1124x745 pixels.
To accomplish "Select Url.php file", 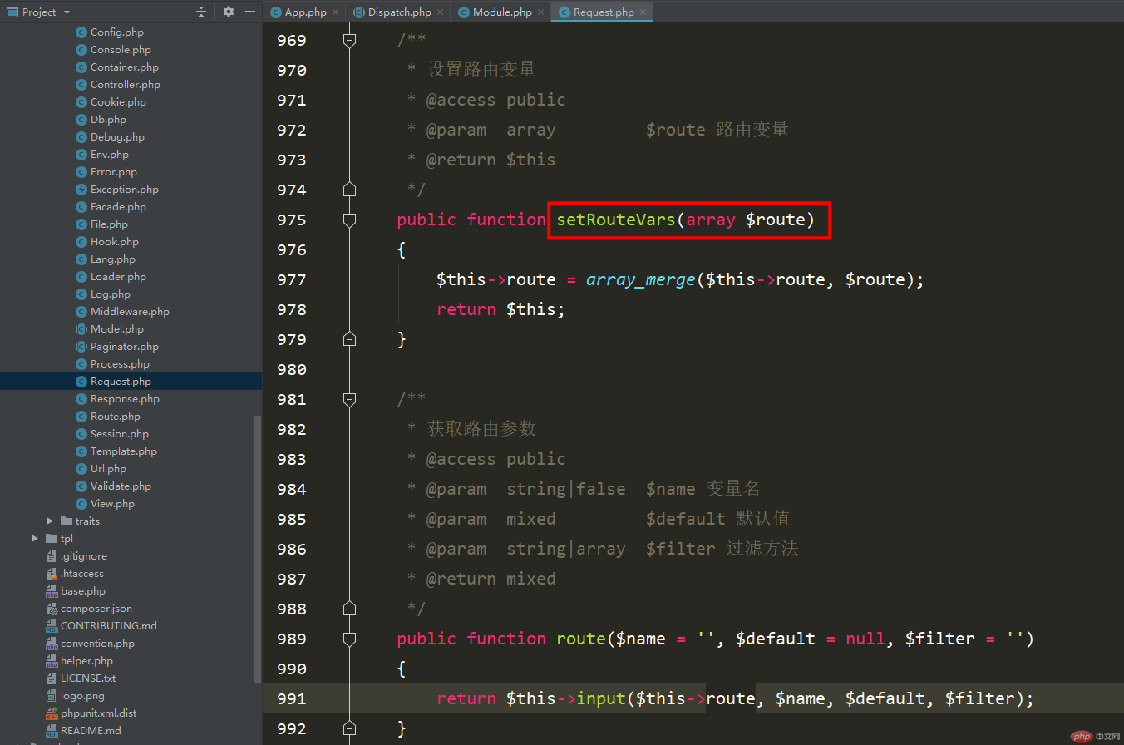I will pos(108,468).
